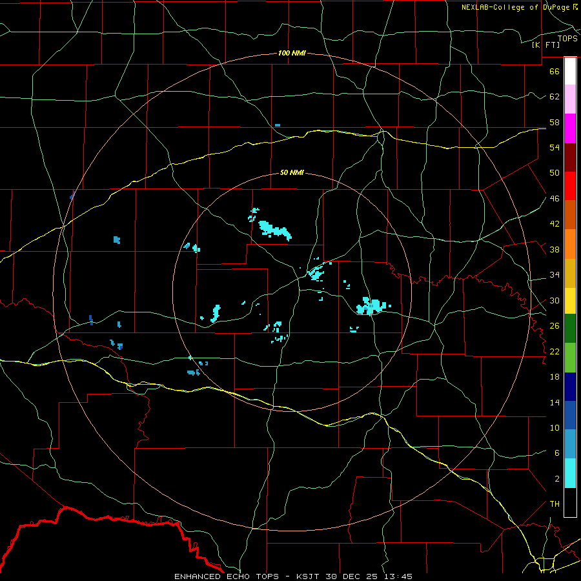The height and width of the screenshot is (581, 581).
Task: Click the cyan legend swatch
Action: click(570, 473)
